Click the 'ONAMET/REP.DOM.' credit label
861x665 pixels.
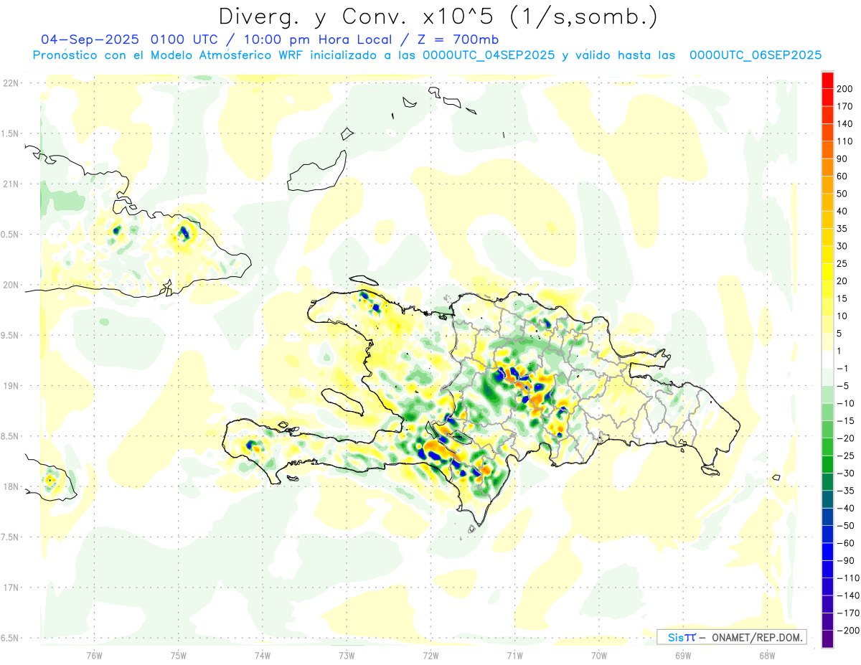[x=758, y=638]
